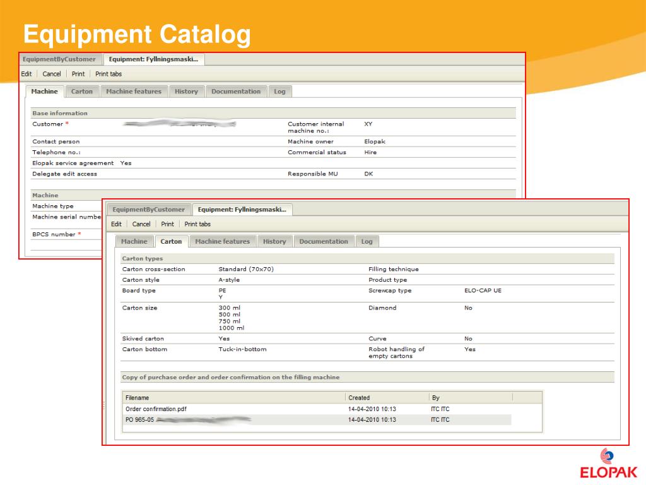Click Print tabs in front window toolbar

pyautogui.click(x=197, y=224)
